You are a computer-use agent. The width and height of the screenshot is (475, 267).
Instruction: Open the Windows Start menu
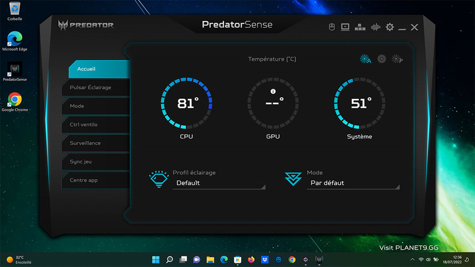click(156, 260)
